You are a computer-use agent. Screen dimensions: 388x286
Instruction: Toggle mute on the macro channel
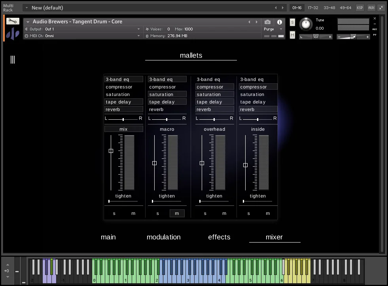[177, 213]
